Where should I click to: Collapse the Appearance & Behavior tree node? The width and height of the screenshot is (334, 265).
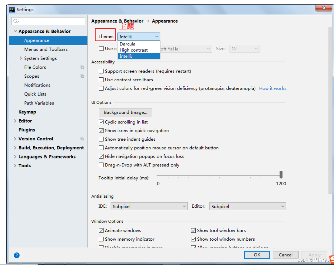coord(15,31)
